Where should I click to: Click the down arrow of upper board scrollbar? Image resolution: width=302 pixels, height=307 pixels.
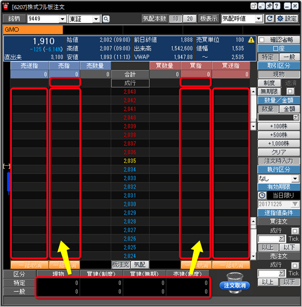(x=253, y=126)
